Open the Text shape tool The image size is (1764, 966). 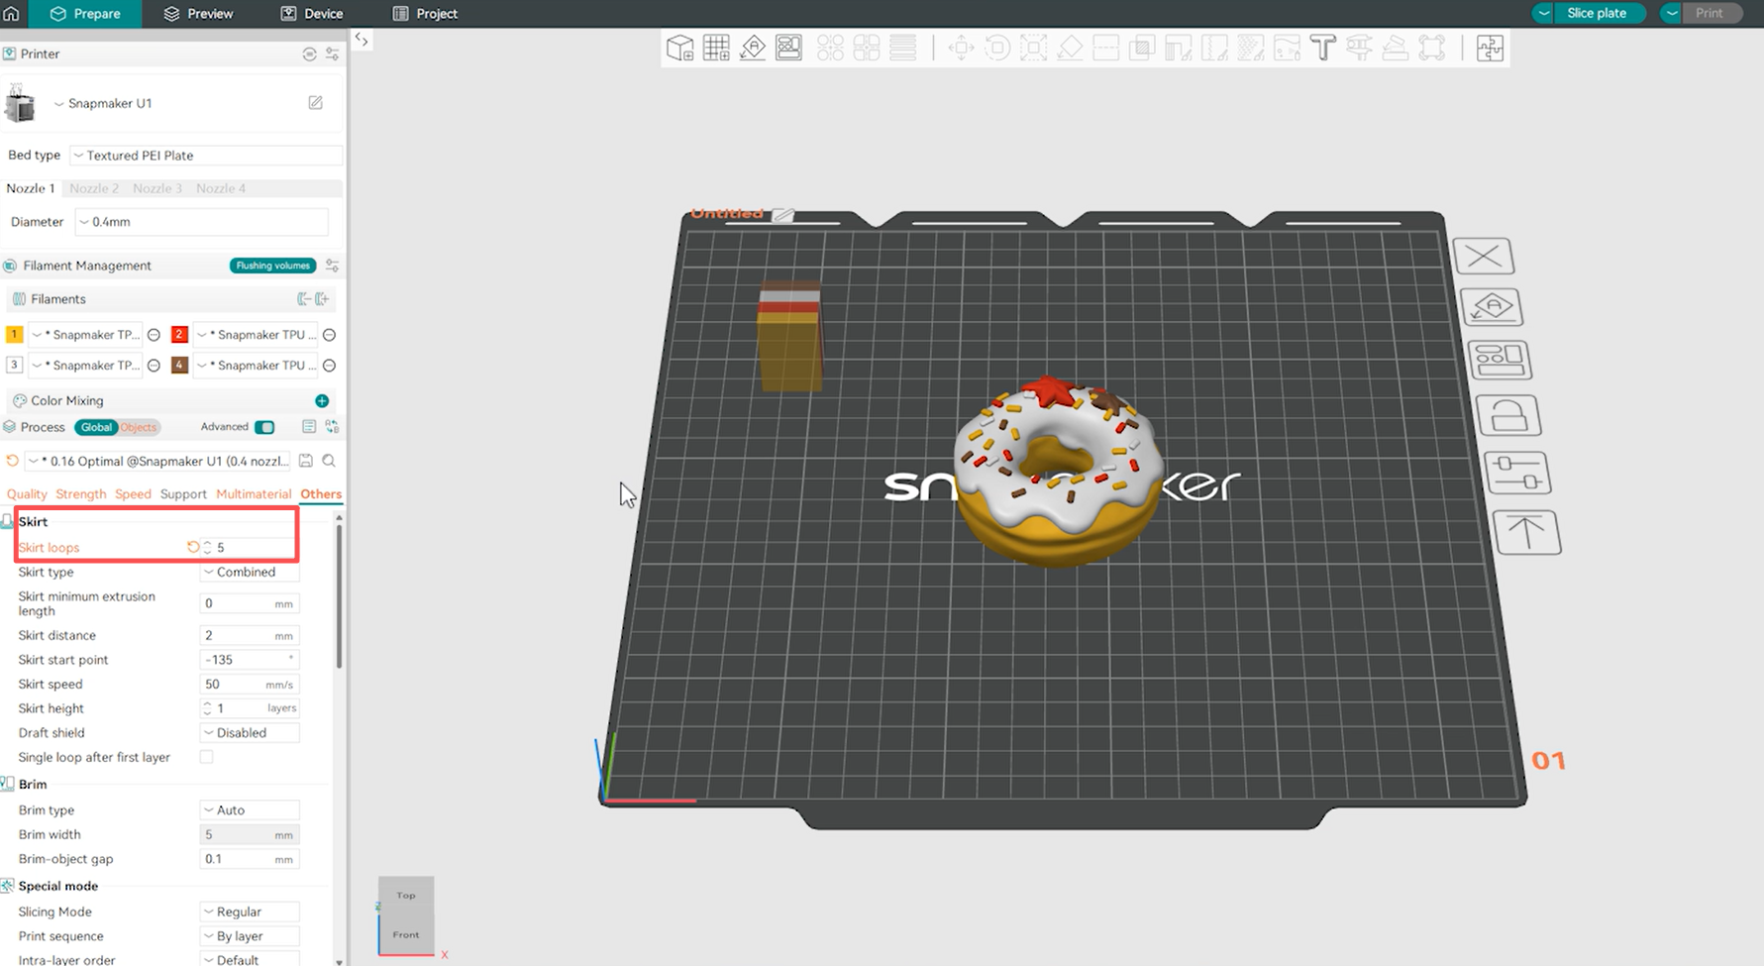tap(1322, 48)
